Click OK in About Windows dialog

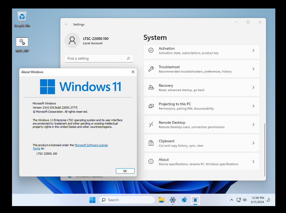point(125,171)
